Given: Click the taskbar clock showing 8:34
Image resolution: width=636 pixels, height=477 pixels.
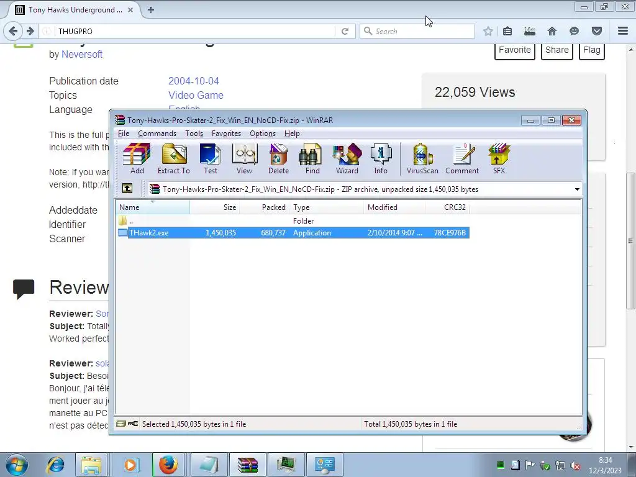Looking at the screenshot, I should pyautogui.click(x=605, y=465).
